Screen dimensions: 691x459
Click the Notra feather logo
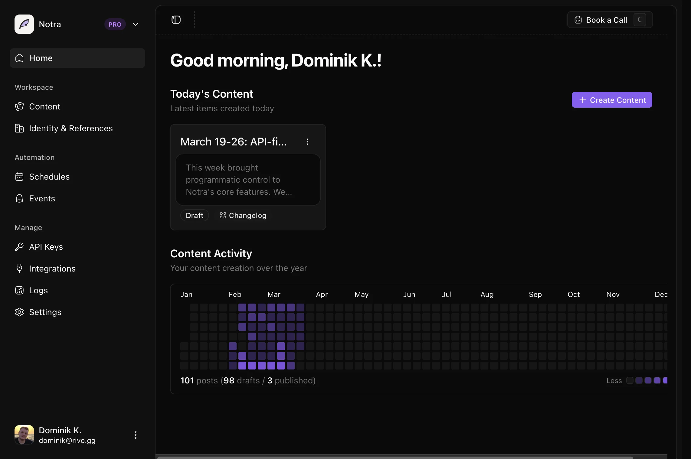[24, 24]
